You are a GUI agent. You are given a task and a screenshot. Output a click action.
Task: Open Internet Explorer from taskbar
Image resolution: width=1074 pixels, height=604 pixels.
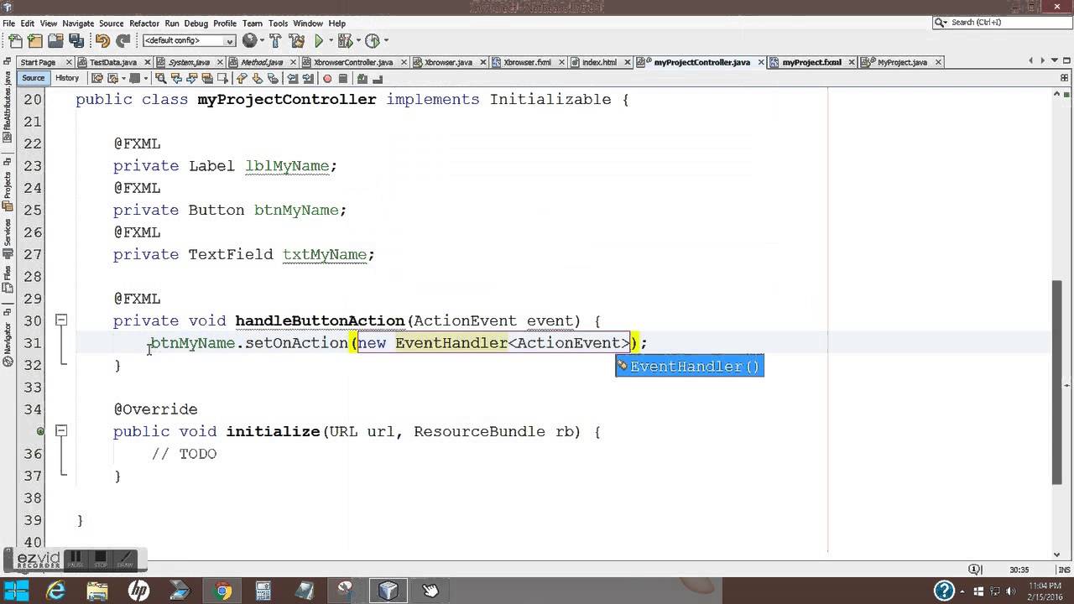pyautogui.click(x=56, y=591)
